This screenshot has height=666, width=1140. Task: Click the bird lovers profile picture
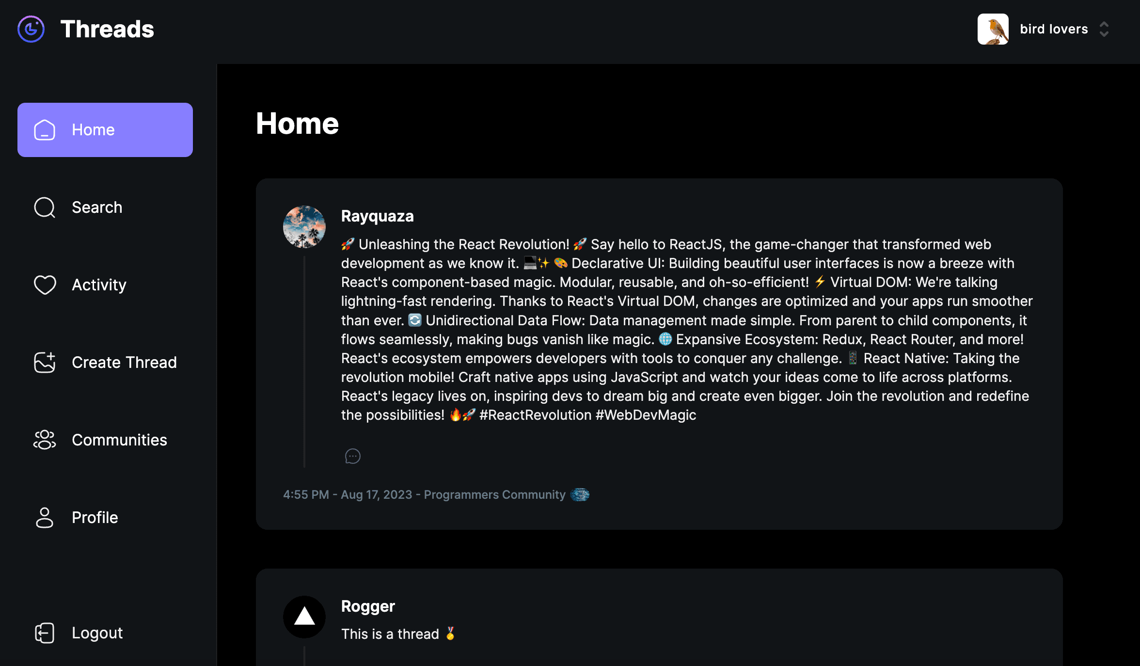pyautogui.click(x=993, y=29)
